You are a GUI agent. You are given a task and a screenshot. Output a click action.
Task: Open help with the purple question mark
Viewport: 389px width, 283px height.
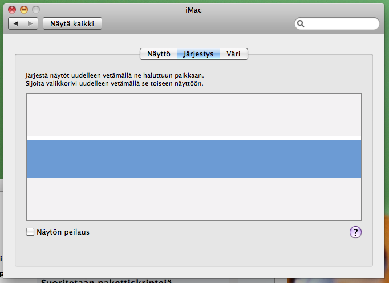(355, 232)
